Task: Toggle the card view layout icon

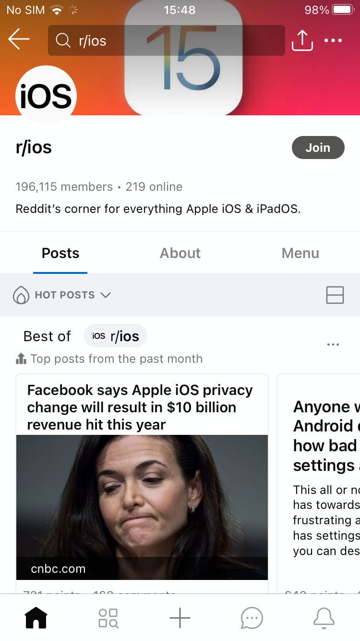Action: [335, 295]
